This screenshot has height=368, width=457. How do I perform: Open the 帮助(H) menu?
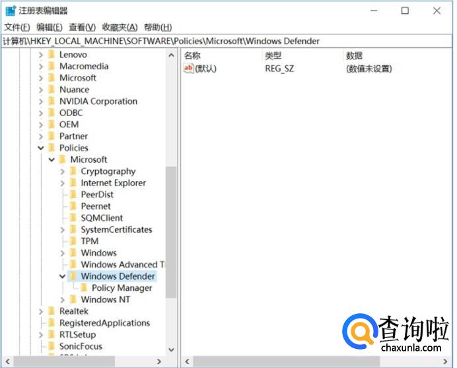[x=158, y=27]
